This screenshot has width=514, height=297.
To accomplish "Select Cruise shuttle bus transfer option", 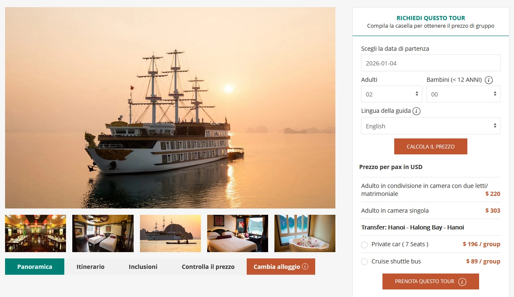I will [x=364, y=262].
